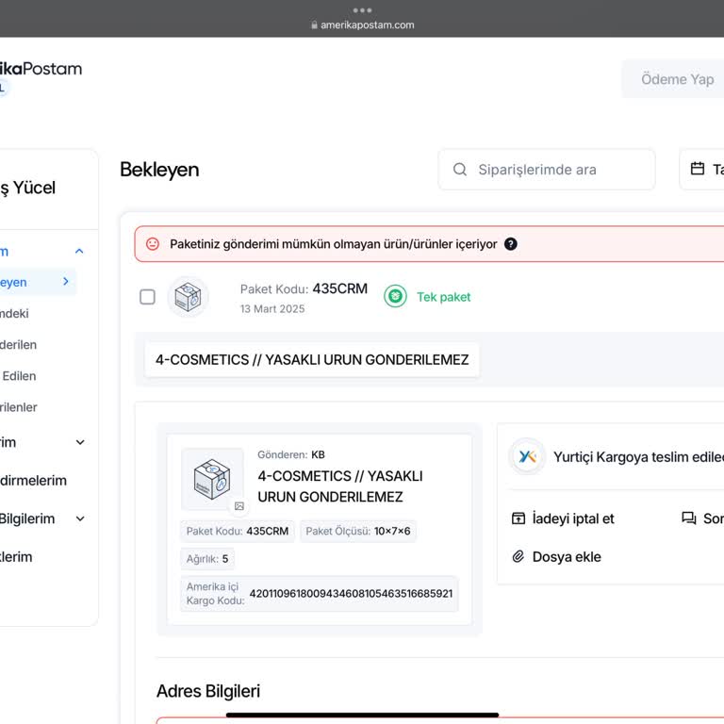Click the large package thumbnail in detail card

pyautogui.click(x=211, y=478)
